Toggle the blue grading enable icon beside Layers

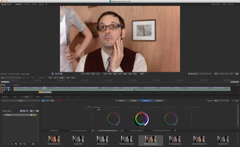coord(43,101)
